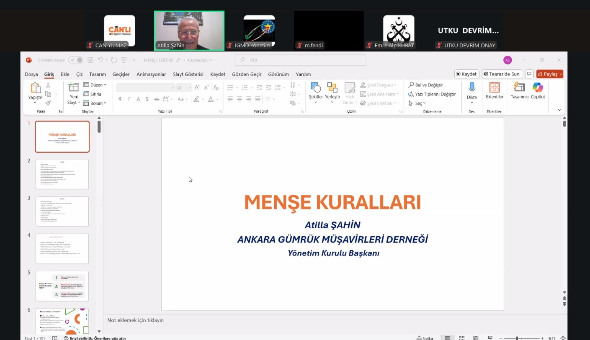Switch to the Animasyonlar tab
Viewport: 590px width, 340px height.
151,75
